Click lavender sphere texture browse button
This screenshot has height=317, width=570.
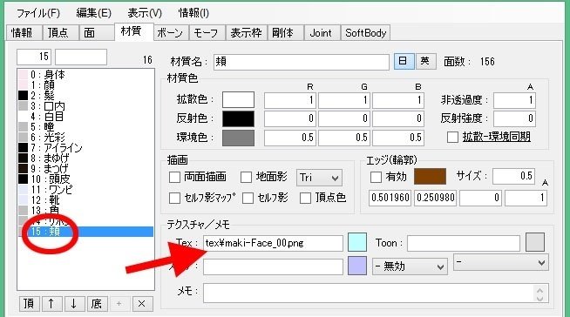pyautogui.click(x=357, y=266)
